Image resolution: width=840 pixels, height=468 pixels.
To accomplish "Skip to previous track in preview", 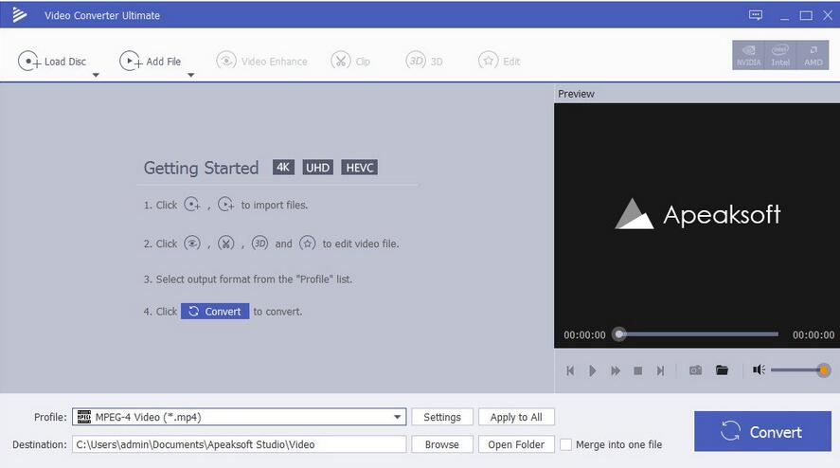I will pyautogui.click(x=570, y=370).
